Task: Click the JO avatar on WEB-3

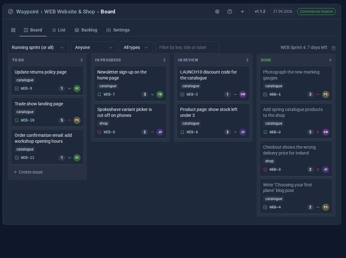Action: click(326, 170)
